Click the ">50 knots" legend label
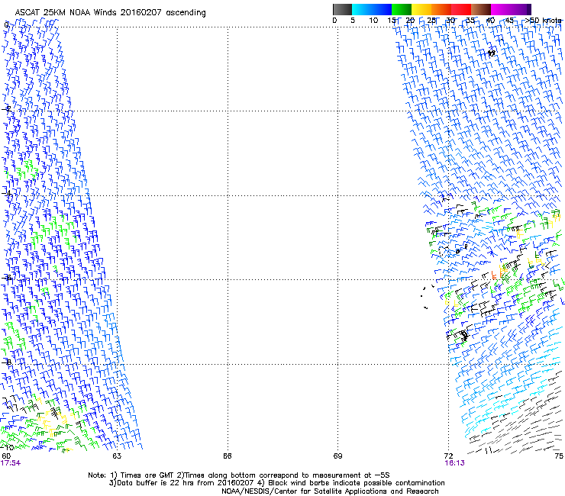The height and width of the screenshot is (496, 565). pyautogui.click(x=543, y=21)
